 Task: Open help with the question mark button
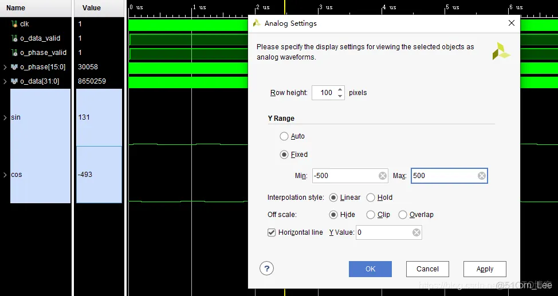266,269
